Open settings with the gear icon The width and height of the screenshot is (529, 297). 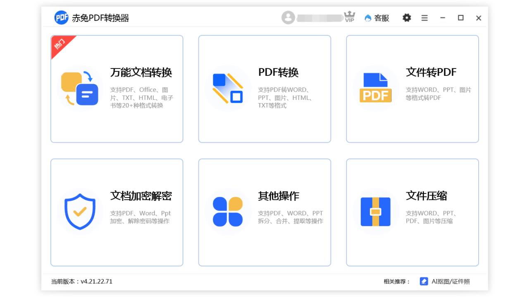coord(407,18)
